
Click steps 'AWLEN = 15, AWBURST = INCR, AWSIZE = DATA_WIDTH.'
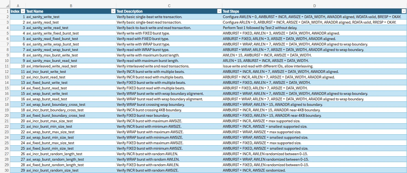(x=267, y=55)
